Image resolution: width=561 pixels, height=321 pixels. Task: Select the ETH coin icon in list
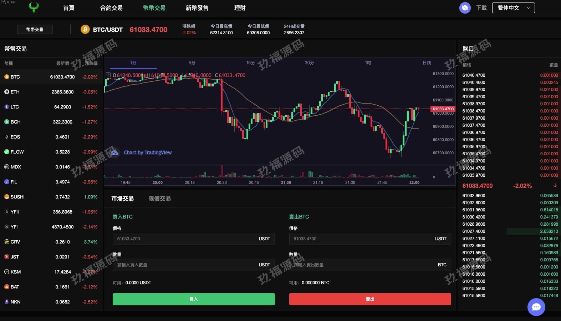pyautogui.click(x=7, y=92)
